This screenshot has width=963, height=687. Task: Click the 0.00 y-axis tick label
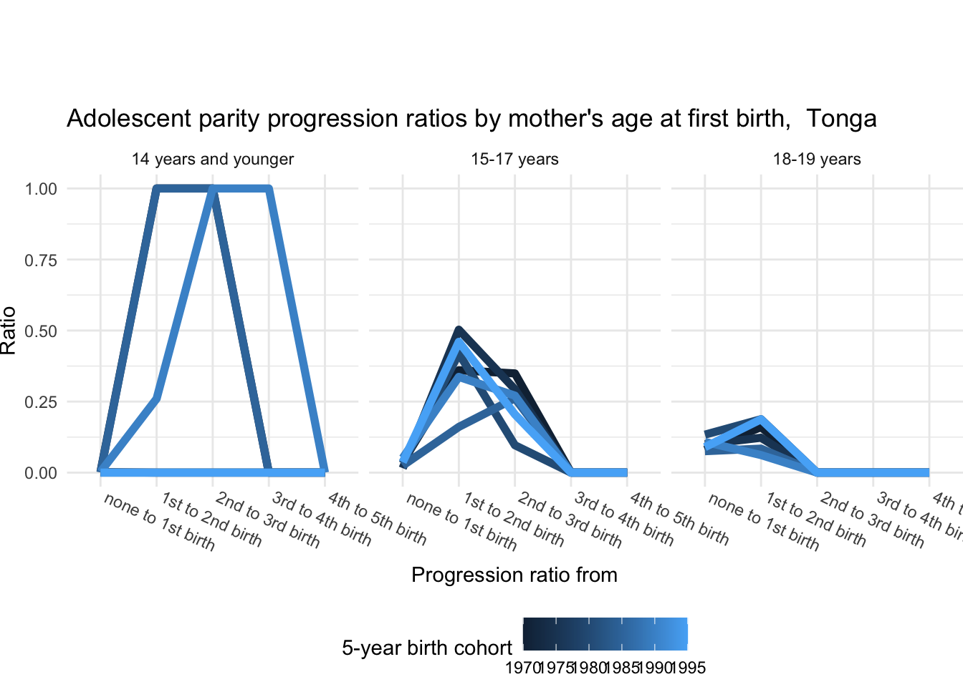[x=40, y=472]
